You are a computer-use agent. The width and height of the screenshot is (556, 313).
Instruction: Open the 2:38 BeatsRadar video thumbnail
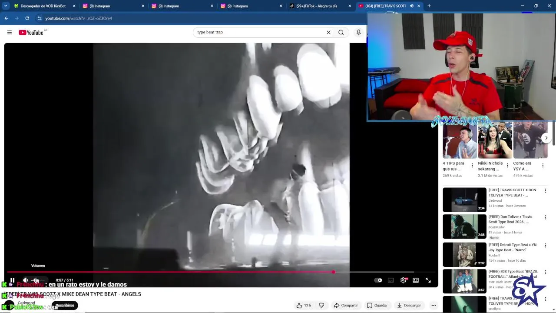tap(464, 226)
